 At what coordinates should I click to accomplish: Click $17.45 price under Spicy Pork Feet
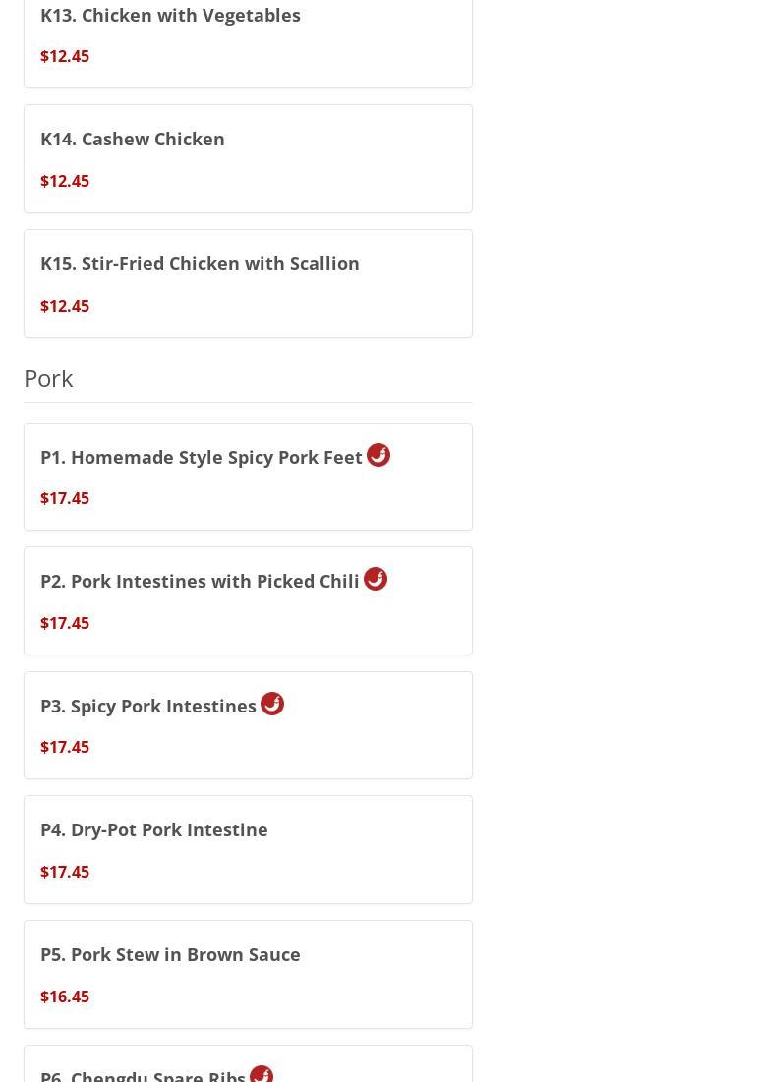click(65, 498)
